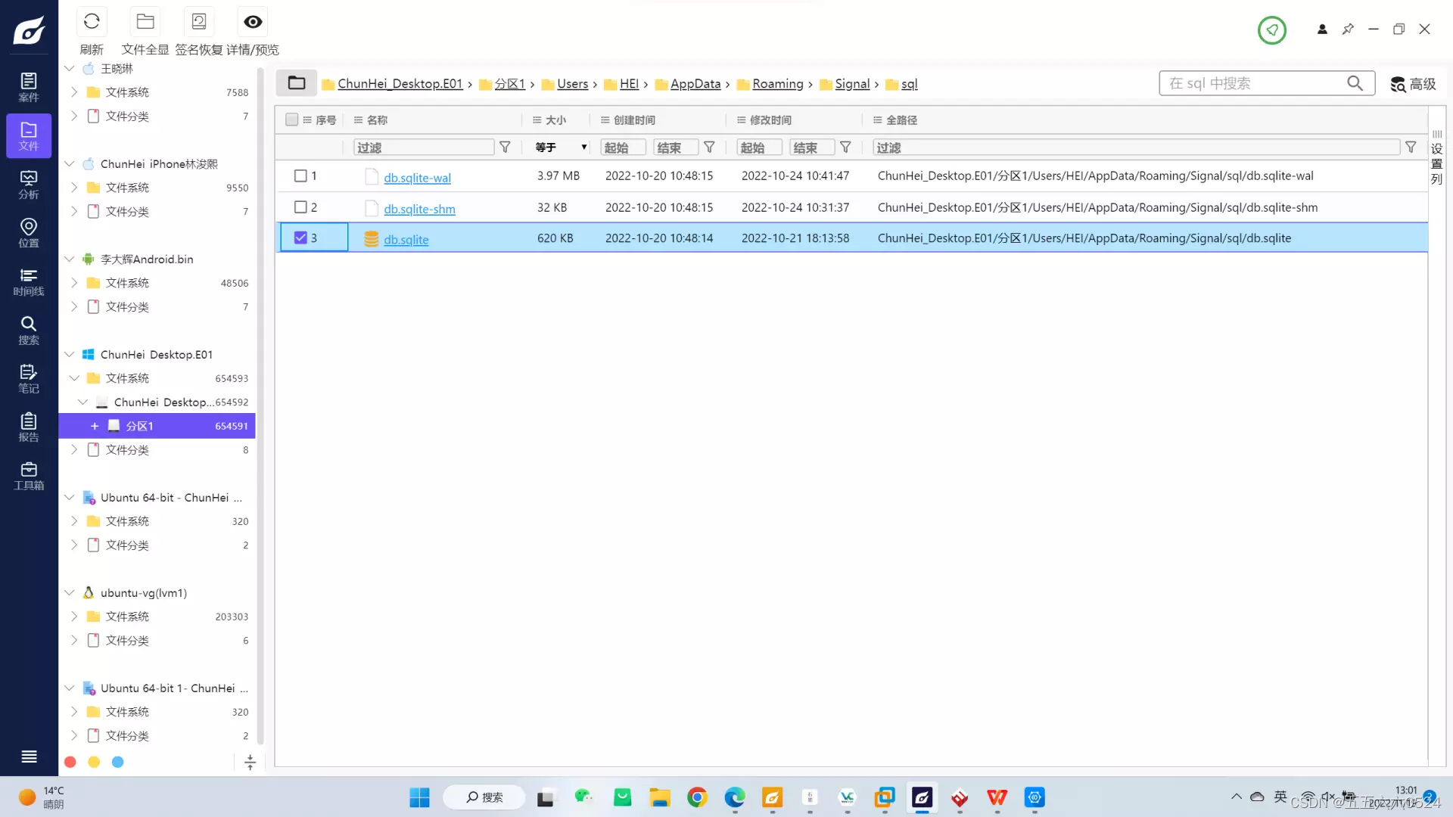This screenshot has height=817, width=1453.
Task: Check the box for row 1 db.sqlite-wal
Action: pyautogui.click(x=300, y=176)
